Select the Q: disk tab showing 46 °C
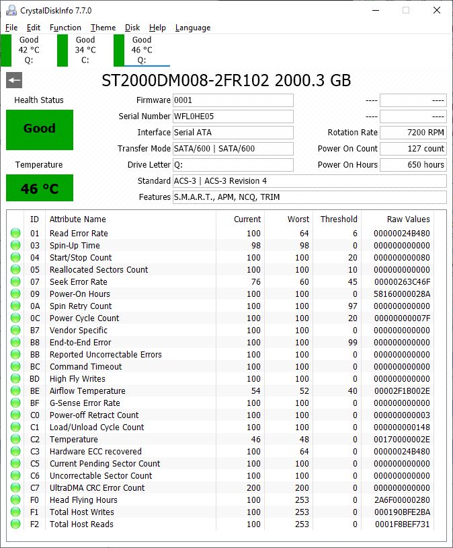This screenshot has width=453, height=548. click(142, 50)
